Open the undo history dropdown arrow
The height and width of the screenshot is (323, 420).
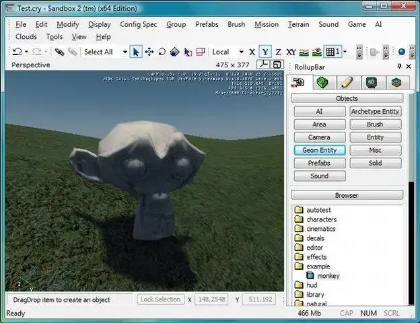coord(26,51)
